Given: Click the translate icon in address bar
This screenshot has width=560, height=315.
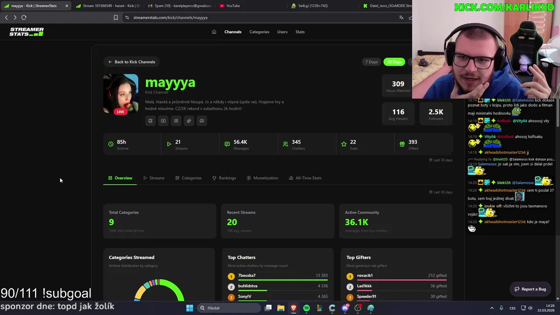Looking at the screenshot, I should point(401,17).
